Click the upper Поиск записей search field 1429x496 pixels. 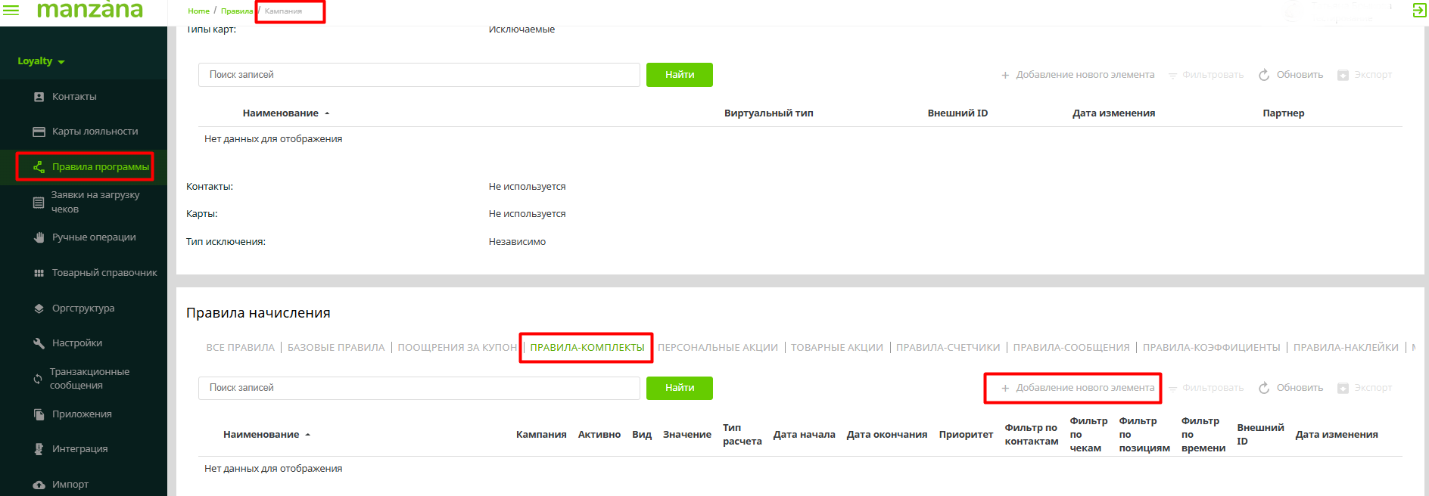coord(419,75)
